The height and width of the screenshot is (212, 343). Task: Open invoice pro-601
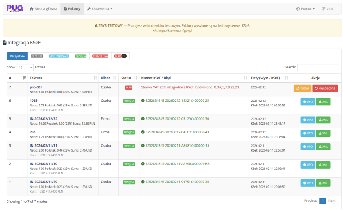click(36, 87)
